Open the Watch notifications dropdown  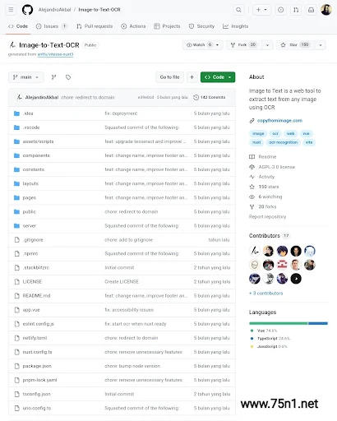pyautogui.click(x=203, y=44)
